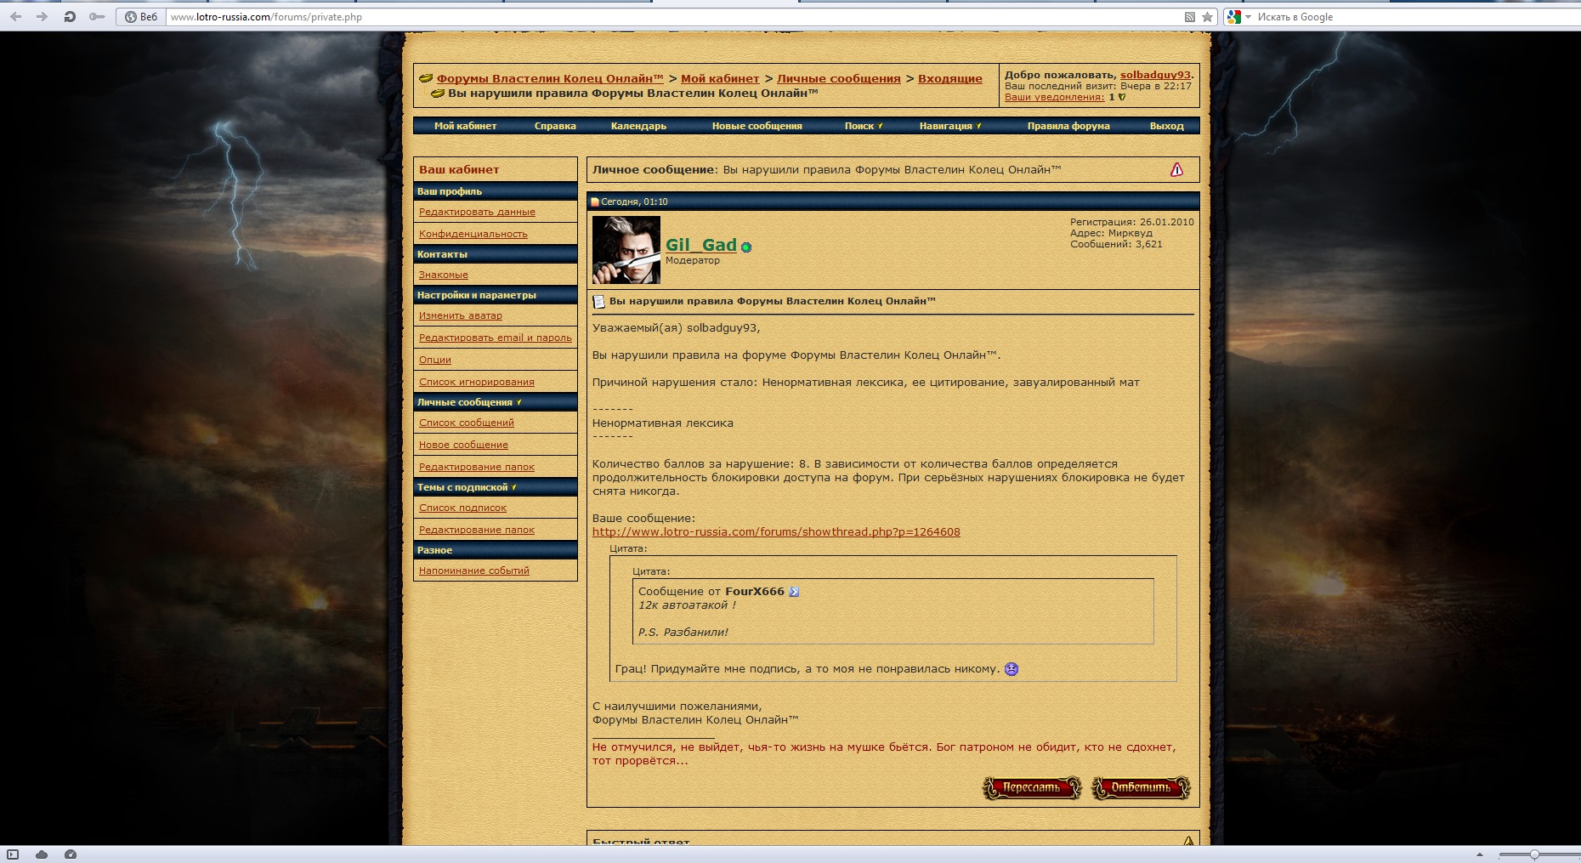Screen dimensions: 1581x863
Task: Open the password key (wand) icon
Action: point(97,16)
